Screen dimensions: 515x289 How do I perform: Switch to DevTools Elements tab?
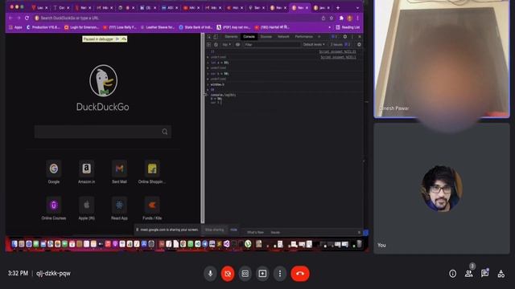click(x=231, y=37)
